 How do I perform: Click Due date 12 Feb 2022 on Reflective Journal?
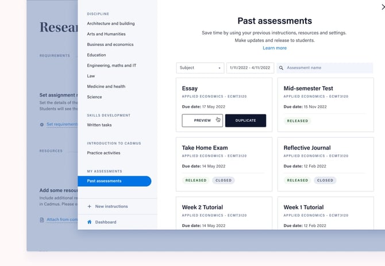[x=305, y=167]
